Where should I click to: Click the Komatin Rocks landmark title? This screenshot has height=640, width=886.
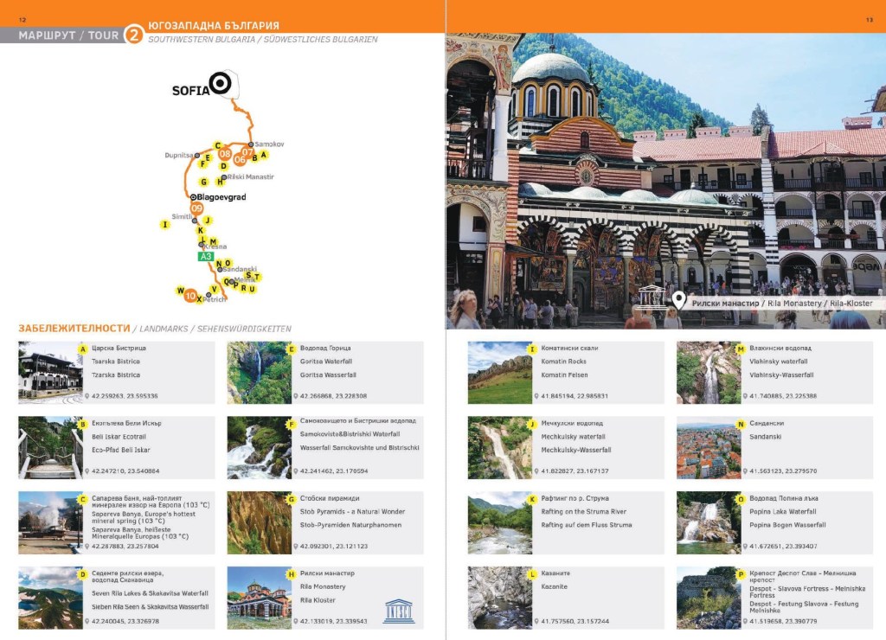pos(563,361)
